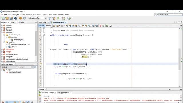Click the Shift Line Right icon in editor toolbar
The width and height of the screenshot is (183, 103).
point(96,26)
